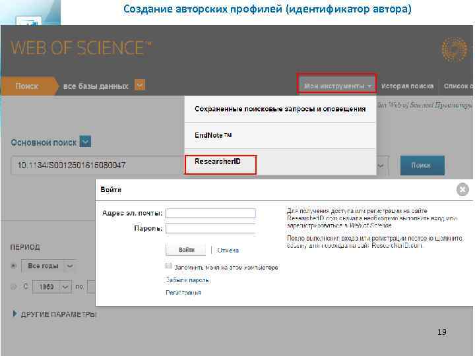Click the Thomson Reuters round logo icon

[x=454, y=49]
